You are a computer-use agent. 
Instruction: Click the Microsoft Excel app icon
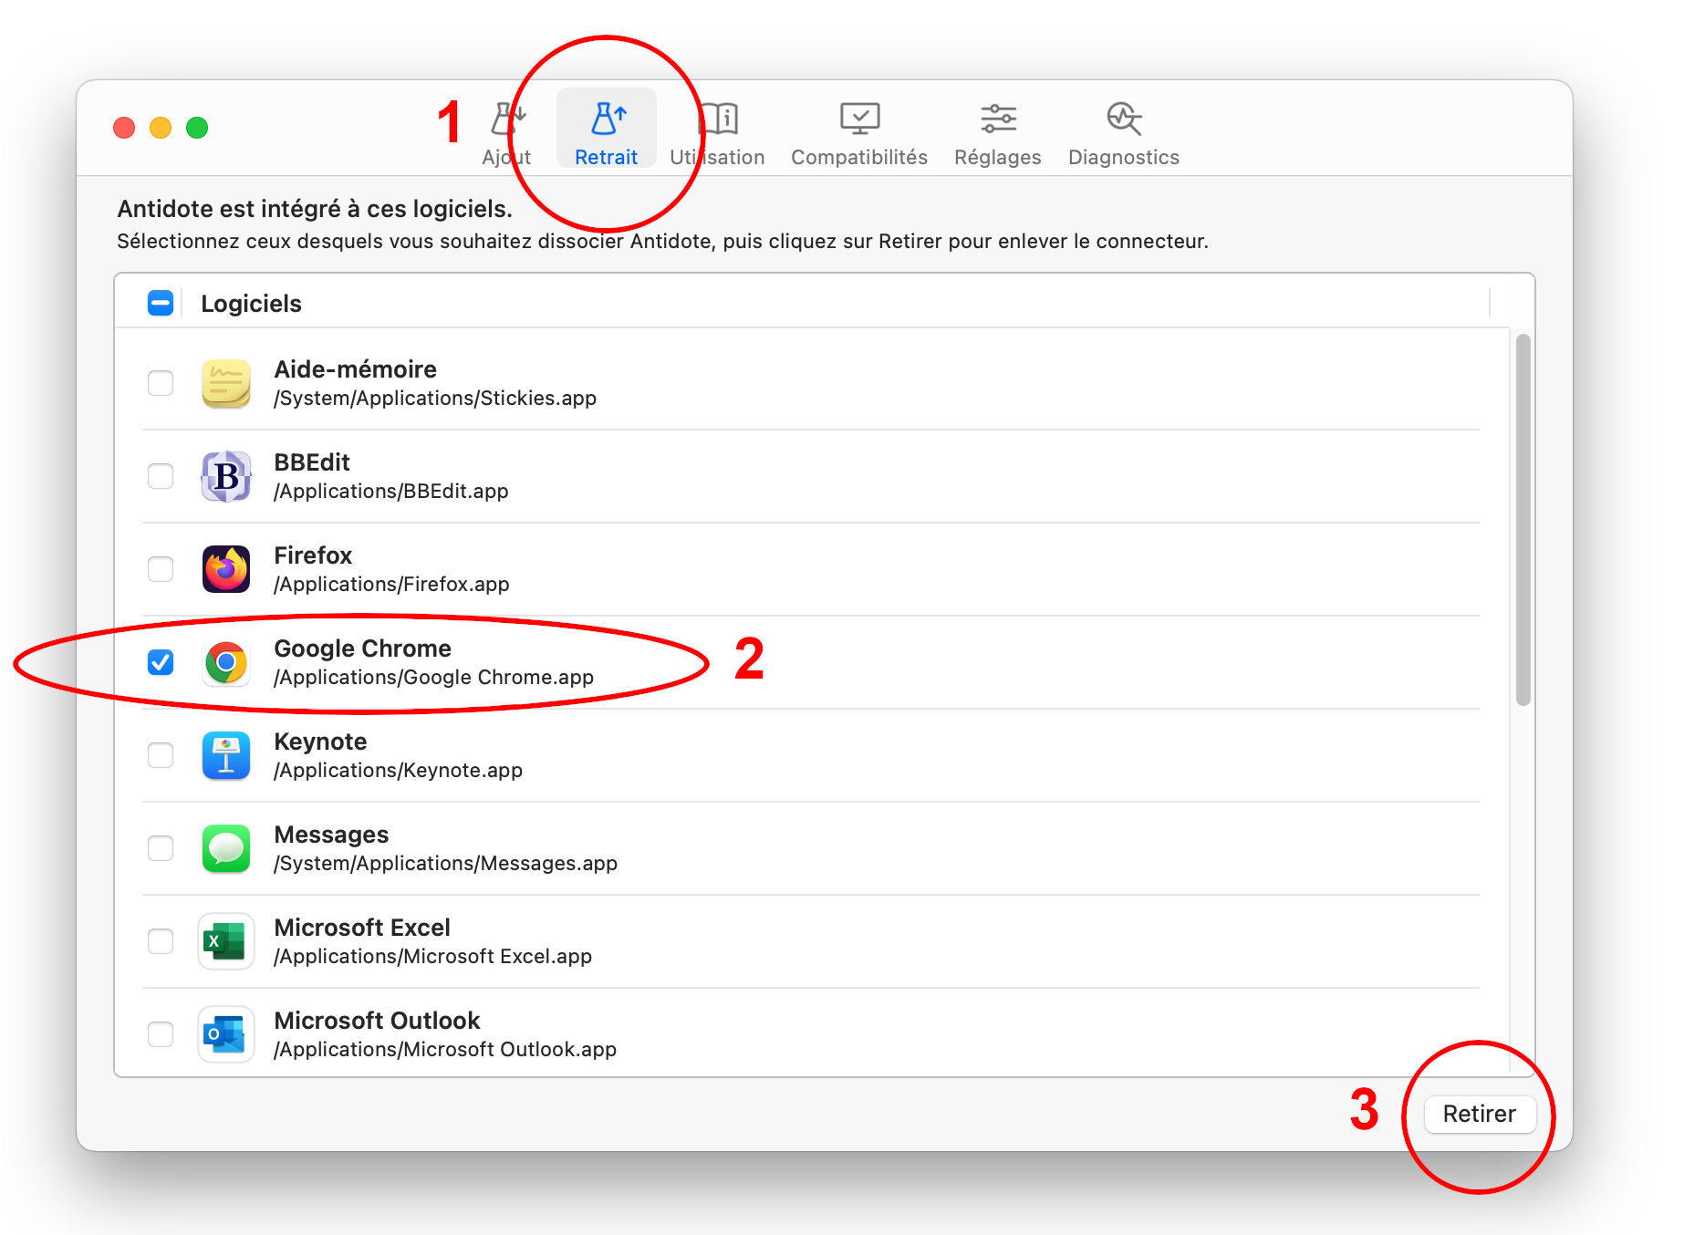pyautogui.click(x=226, y=941)
